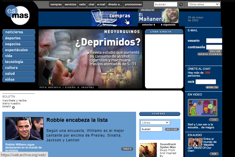
Task: Click the EN AUDIO heading
Action: point(195,135)
